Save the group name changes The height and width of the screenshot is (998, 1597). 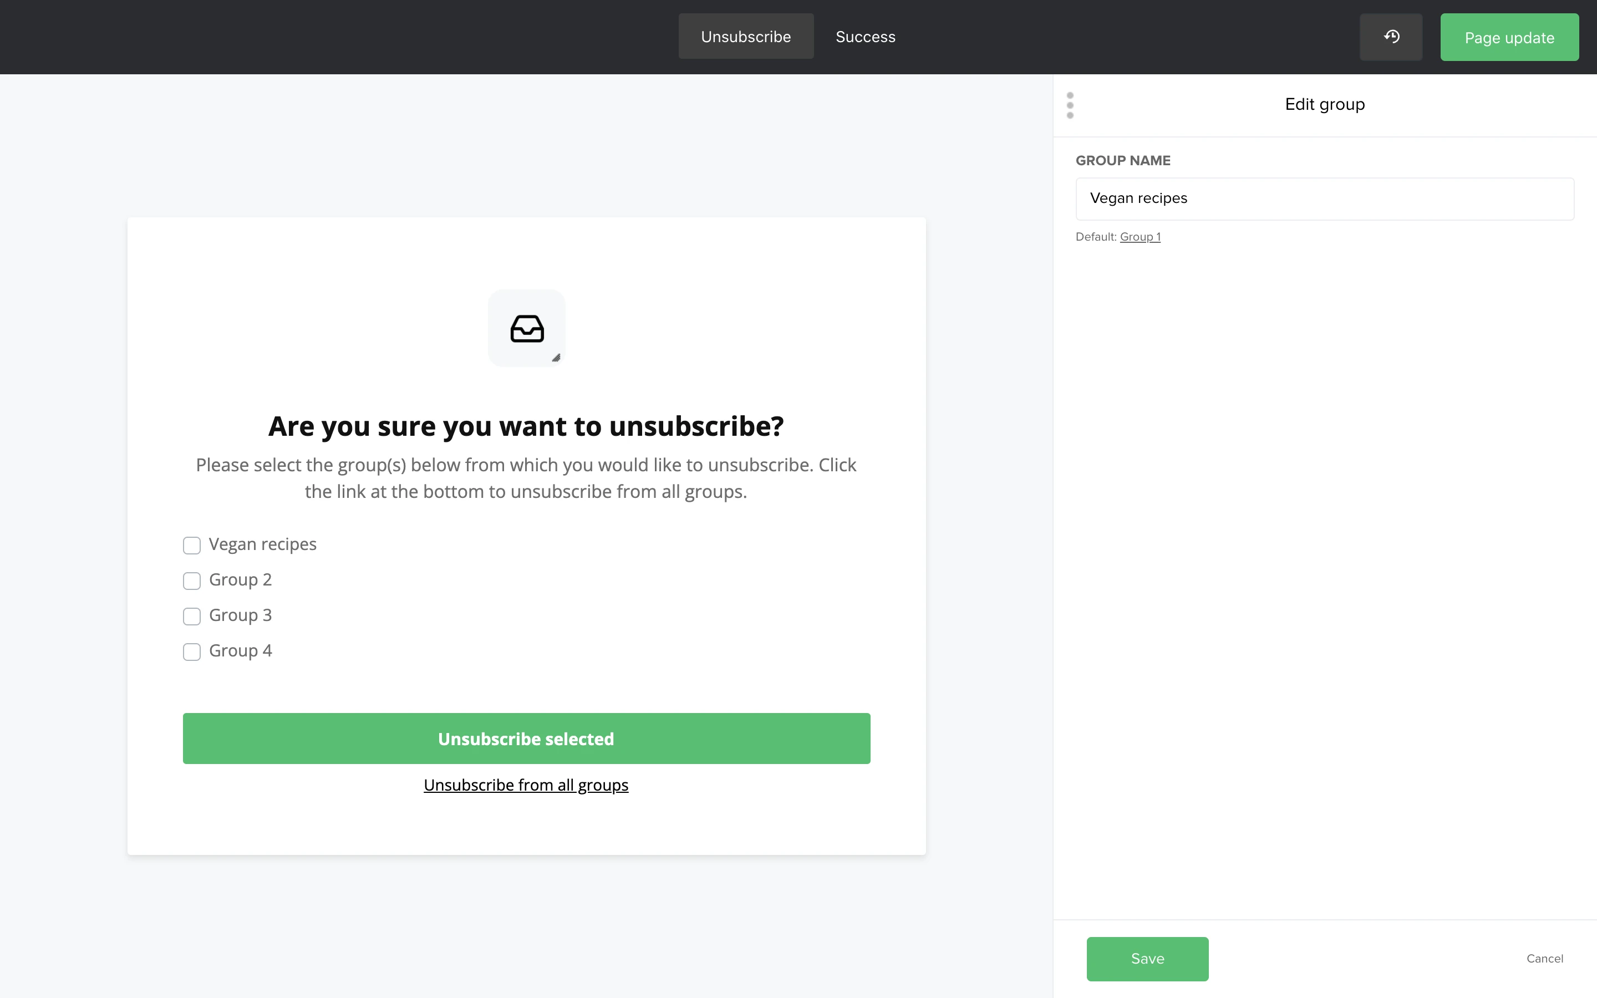[x=1147, y=959]
